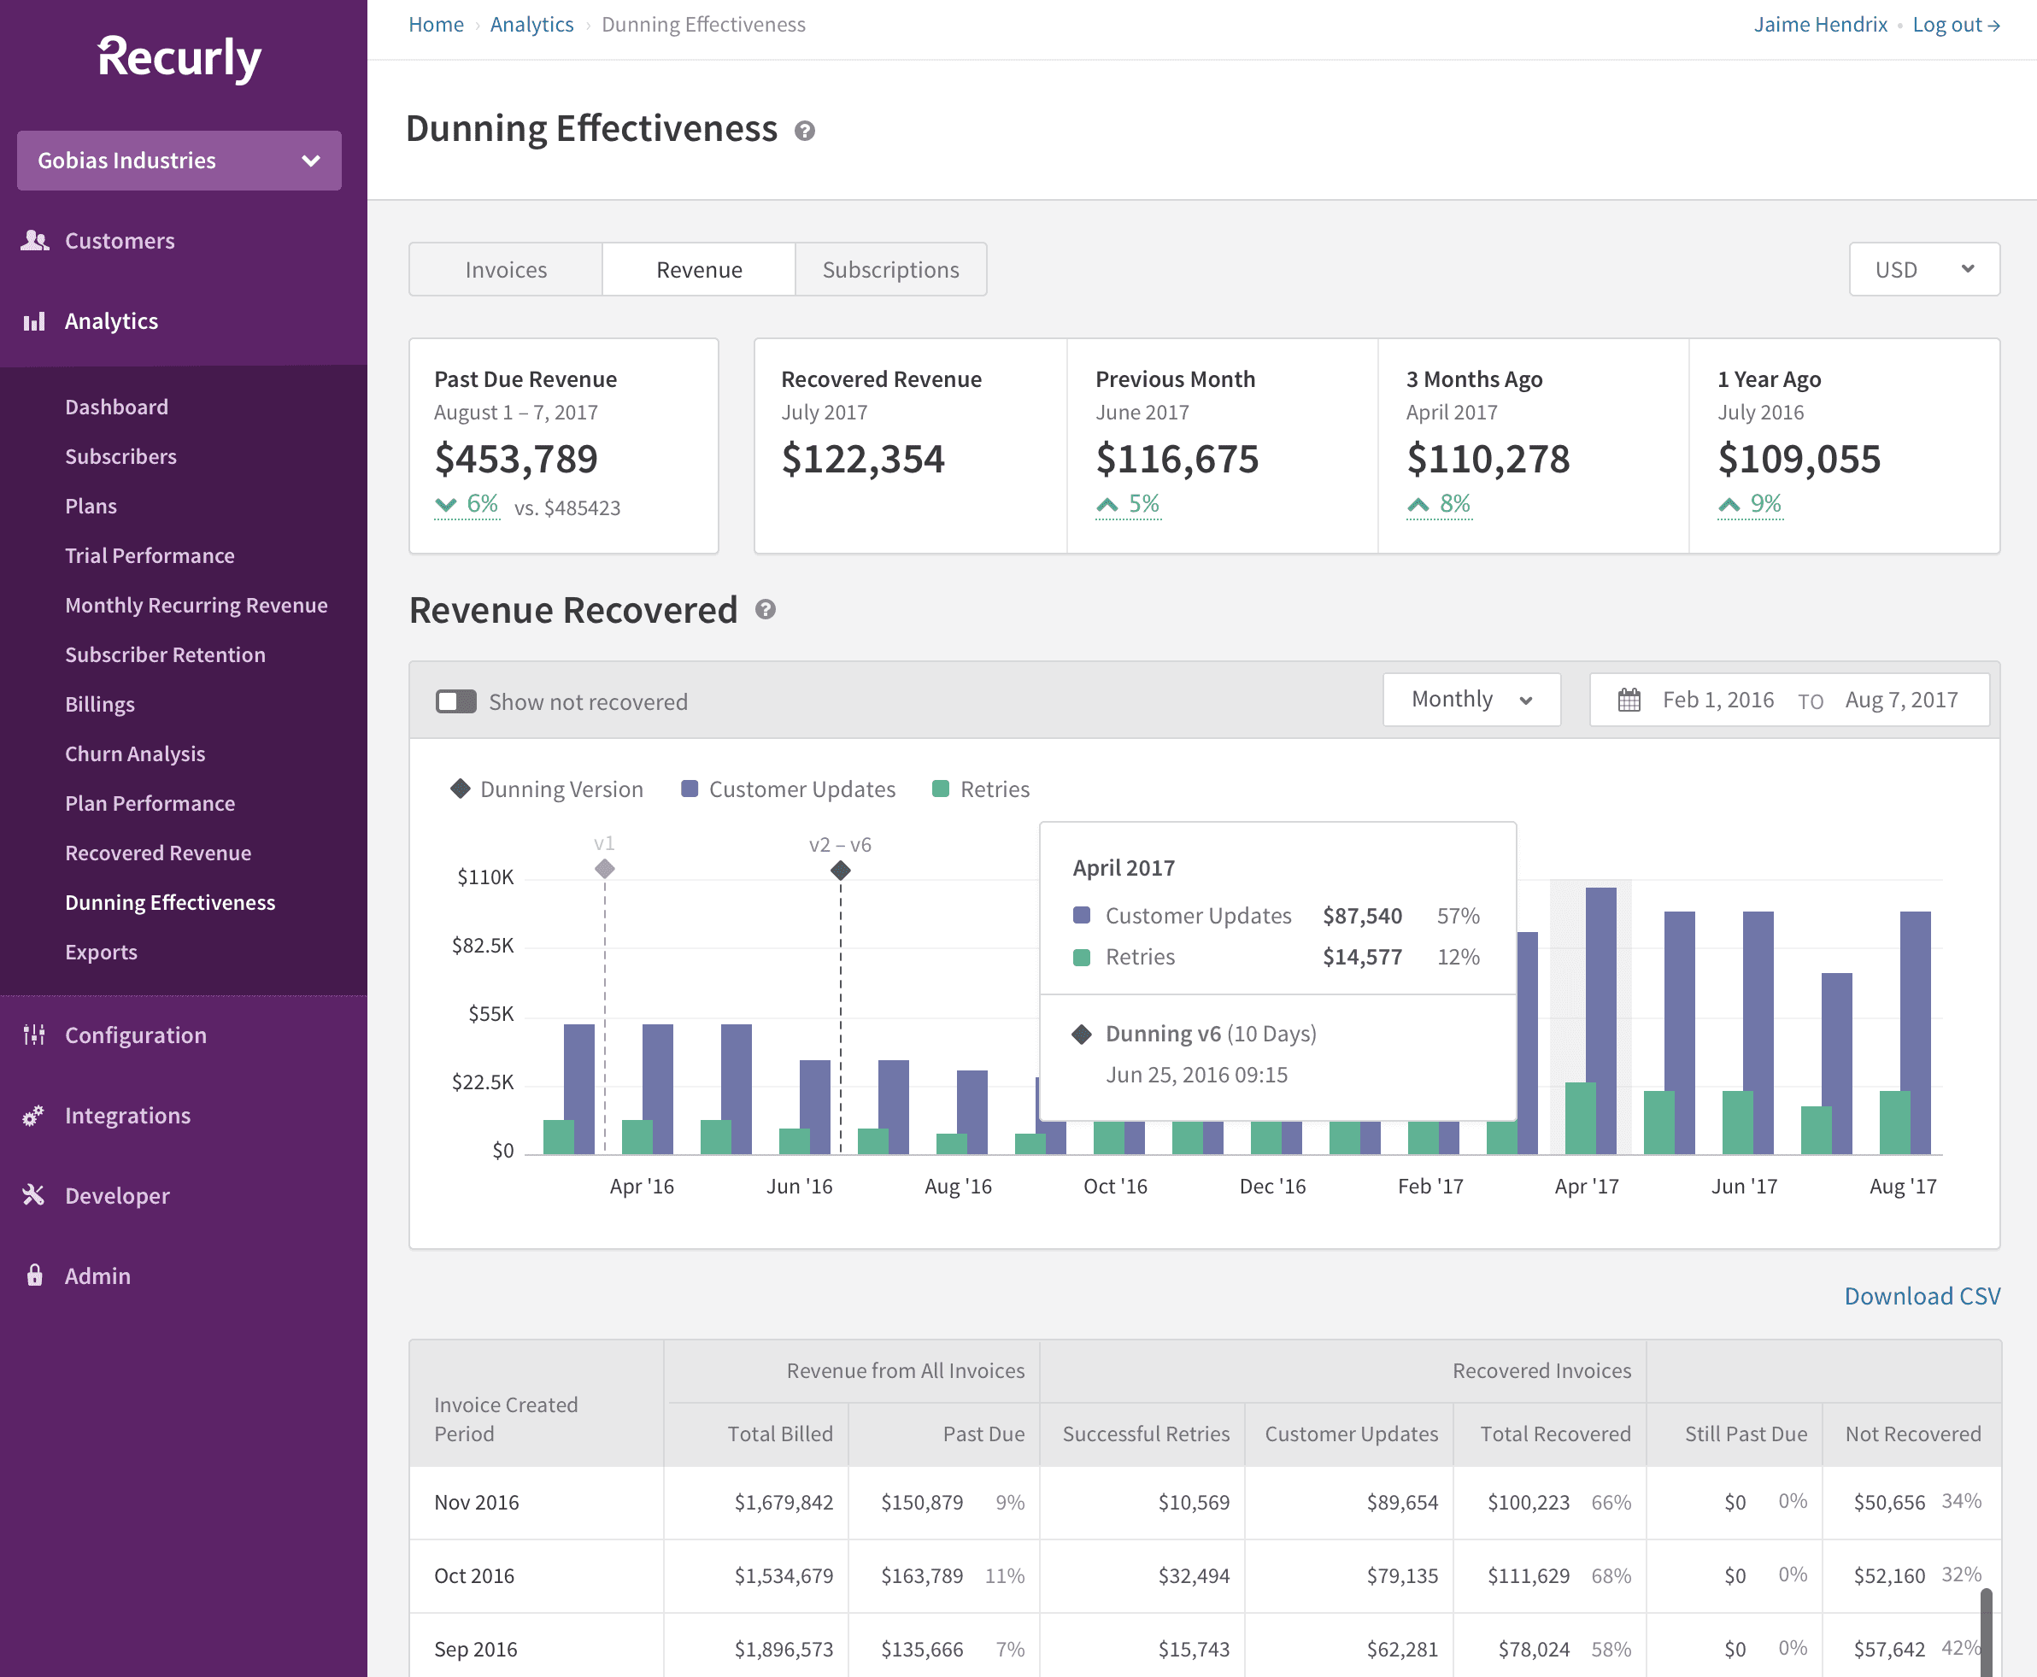Image resolution: width=2037 pixels, height=1677 pixels.
Task: Switch to the Invoices tab
Action: coord(504,269)
